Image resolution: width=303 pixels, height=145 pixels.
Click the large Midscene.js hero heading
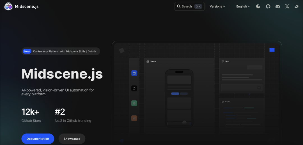[x=62, y=73]
